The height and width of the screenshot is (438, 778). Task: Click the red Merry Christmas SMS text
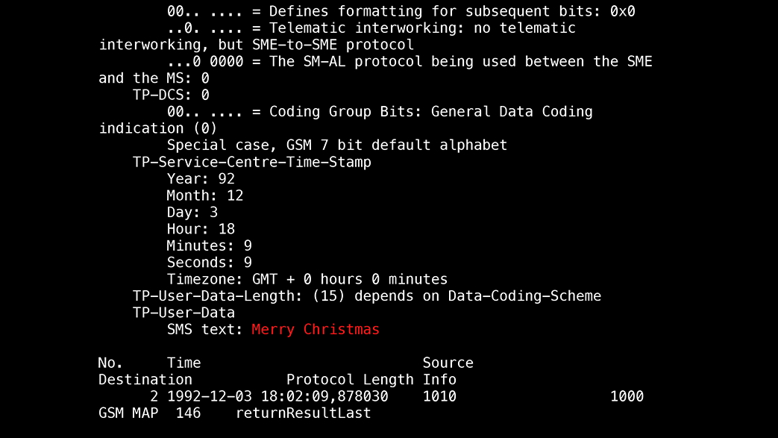click(x=315, y=330)
